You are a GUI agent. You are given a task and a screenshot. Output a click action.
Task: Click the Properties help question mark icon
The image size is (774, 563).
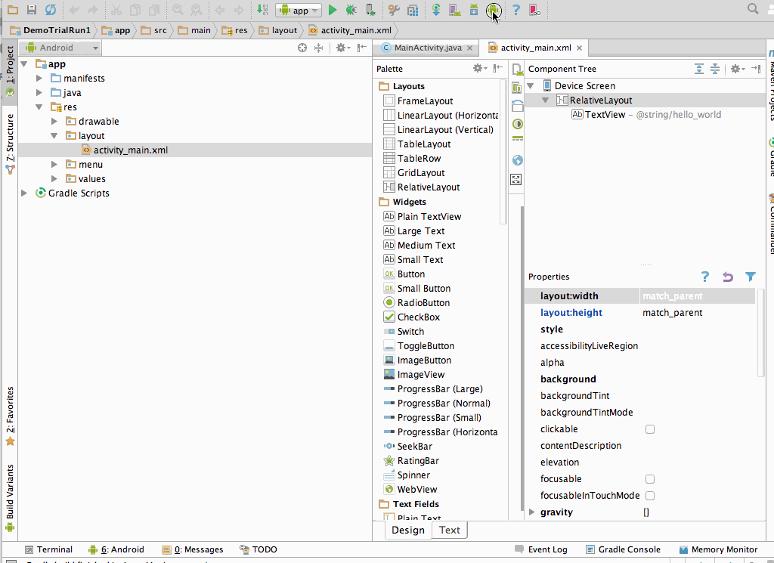[705, 277]
